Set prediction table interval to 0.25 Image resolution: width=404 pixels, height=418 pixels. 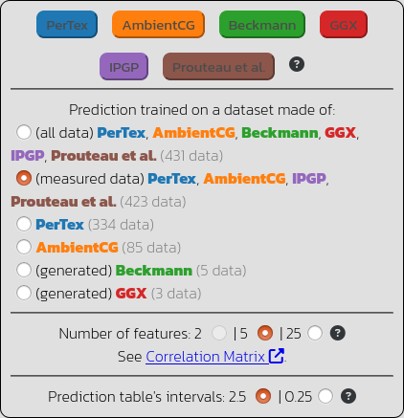[x=325, y=396]
